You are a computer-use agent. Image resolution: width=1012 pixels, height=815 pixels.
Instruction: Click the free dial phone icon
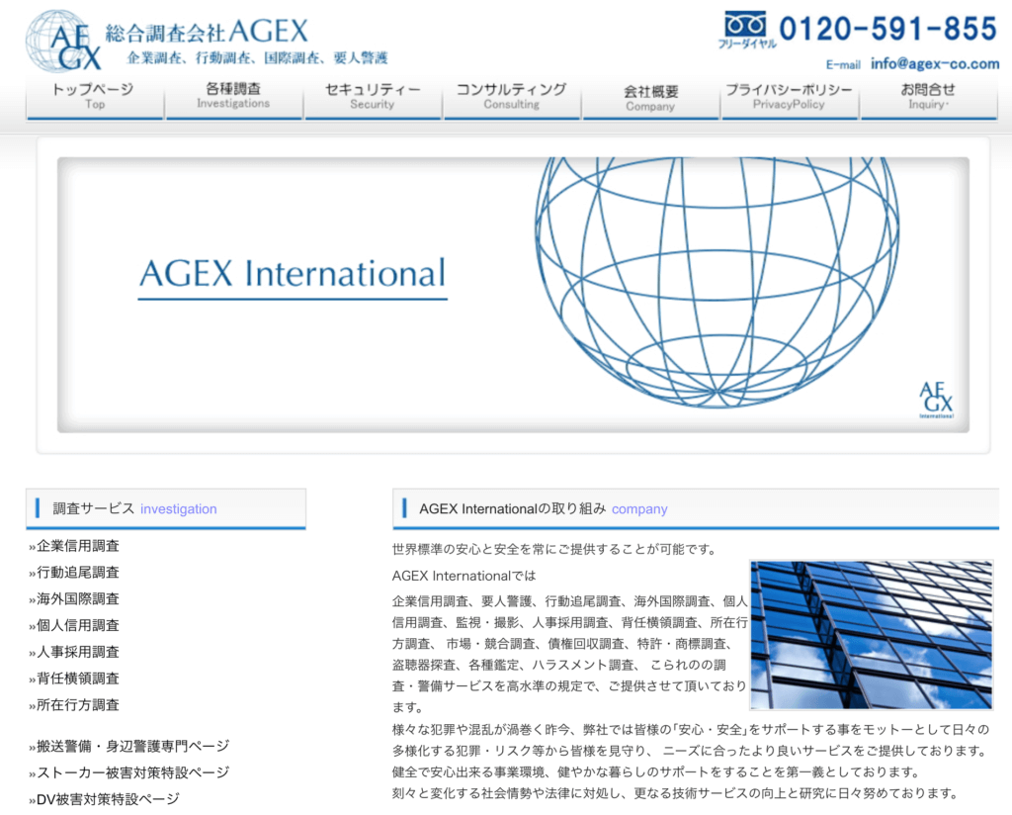tap(745, 27)
